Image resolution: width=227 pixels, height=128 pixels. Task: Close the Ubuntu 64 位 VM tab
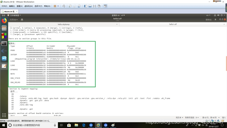pos(17,12)
